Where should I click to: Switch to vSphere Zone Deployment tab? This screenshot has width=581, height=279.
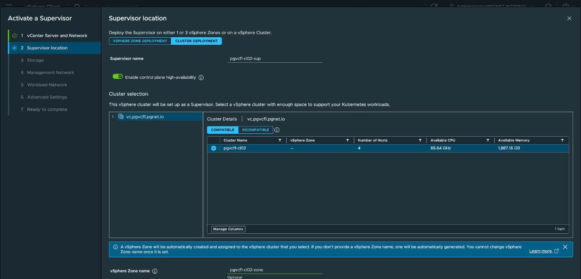coord(140,41)
